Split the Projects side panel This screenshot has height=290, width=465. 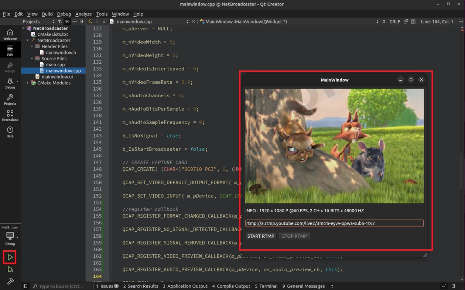click(x=74, y=22)
